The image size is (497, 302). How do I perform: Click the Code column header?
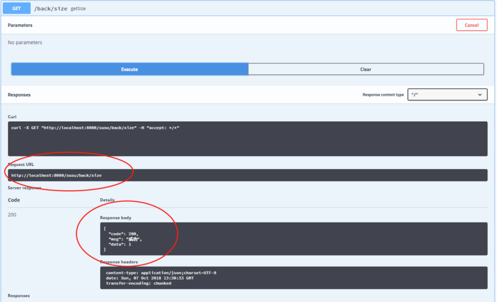pyautogui.click(x=14, y=200)
